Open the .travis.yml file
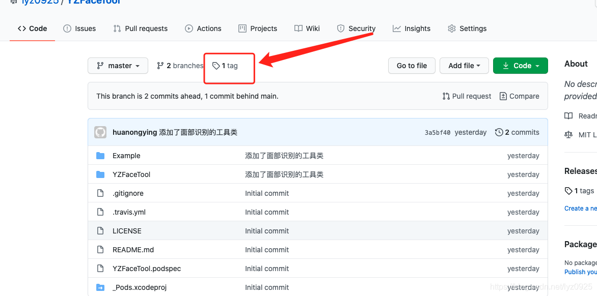 tap(129, 212)
